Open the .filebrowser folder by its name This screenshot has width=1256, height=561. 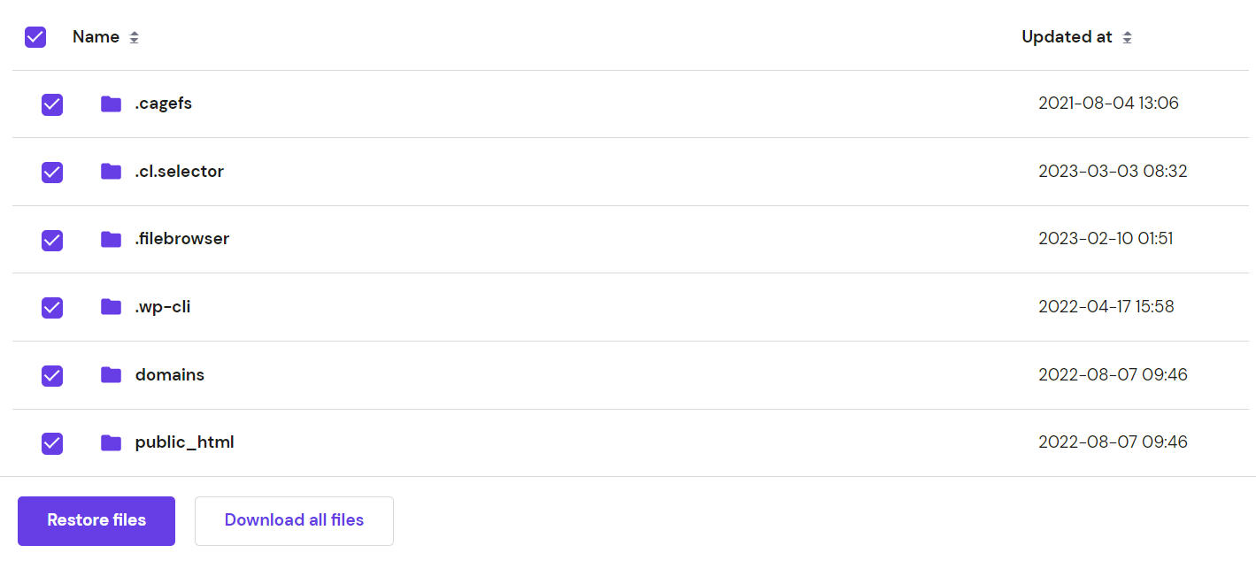(181, 239)
